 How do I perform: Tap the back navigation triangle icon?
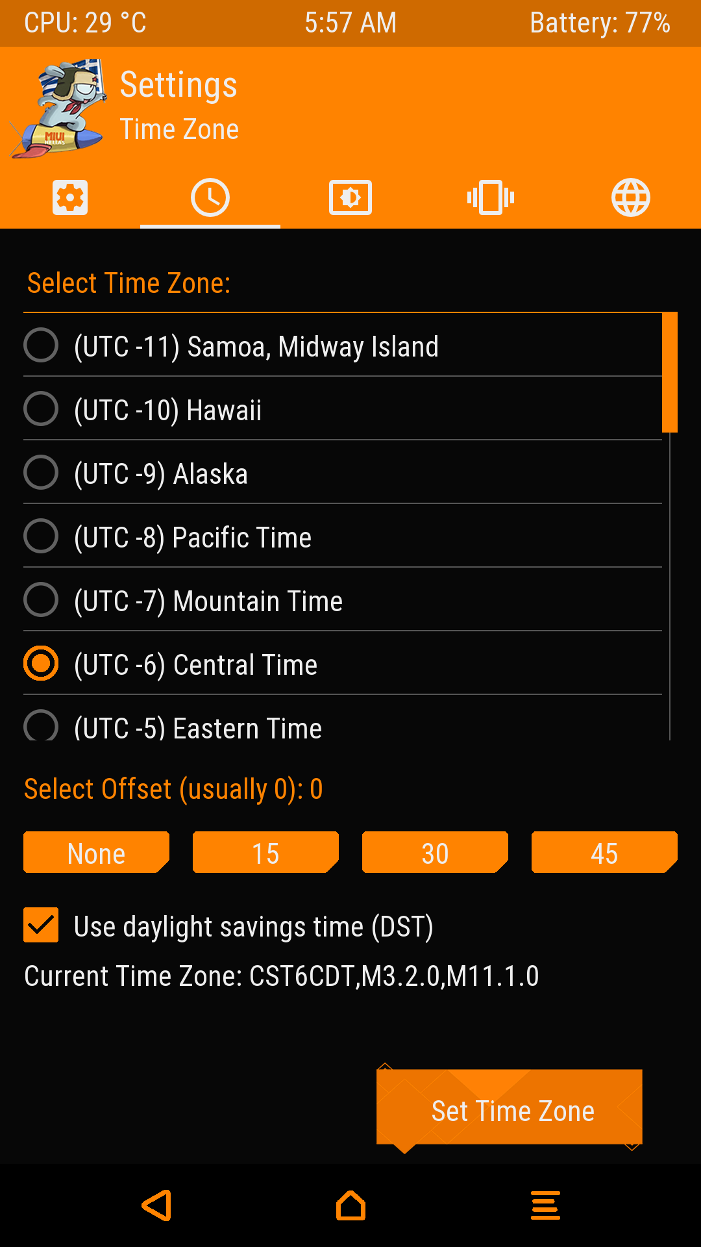point(157,1205)
